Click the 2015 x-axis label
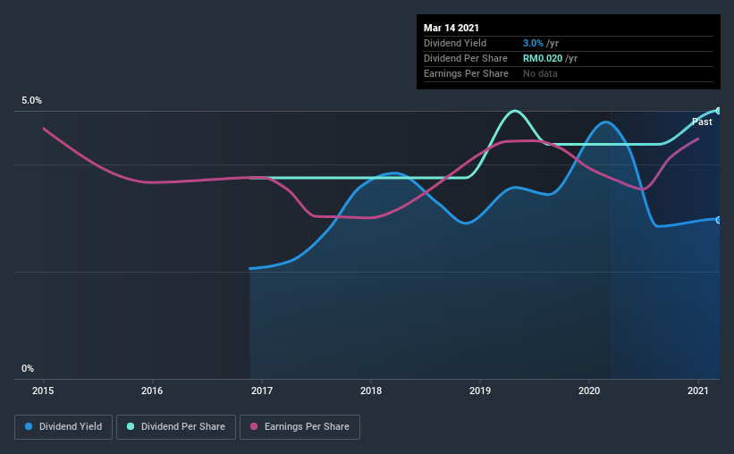This screenshot has height=454, width=734. pyautogui.click(x=43, y=391)
